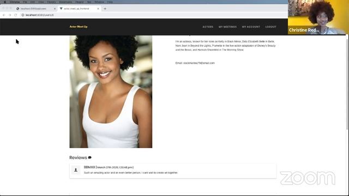This screenshot has height=196, width=349.
Task: Click the actress biography paragraph
Action: click(225, 46)
